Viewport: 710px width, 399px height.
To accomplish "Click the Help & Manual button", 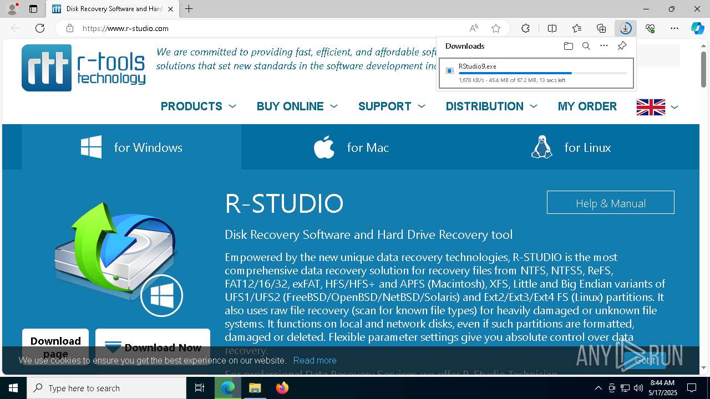I will pyautogui.click(x=611, y=203).
